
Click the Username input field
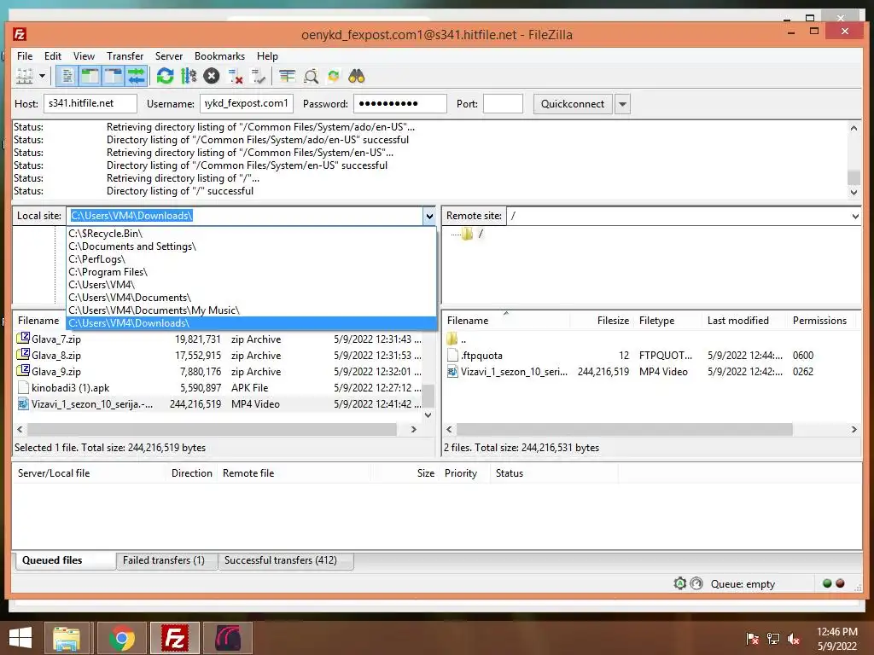pos(247,103)
